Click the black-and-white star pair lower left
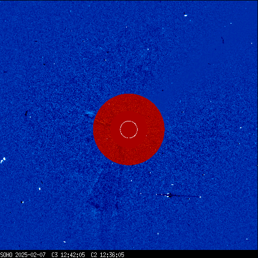Viewport: 258px width, 258px height. pos(22,202)
